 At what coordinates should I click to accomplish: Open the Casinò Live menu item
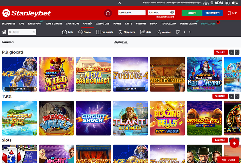click(x=102, y=24)
